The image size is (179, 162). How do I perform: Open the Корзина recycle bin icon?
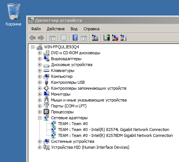[13, 15]
